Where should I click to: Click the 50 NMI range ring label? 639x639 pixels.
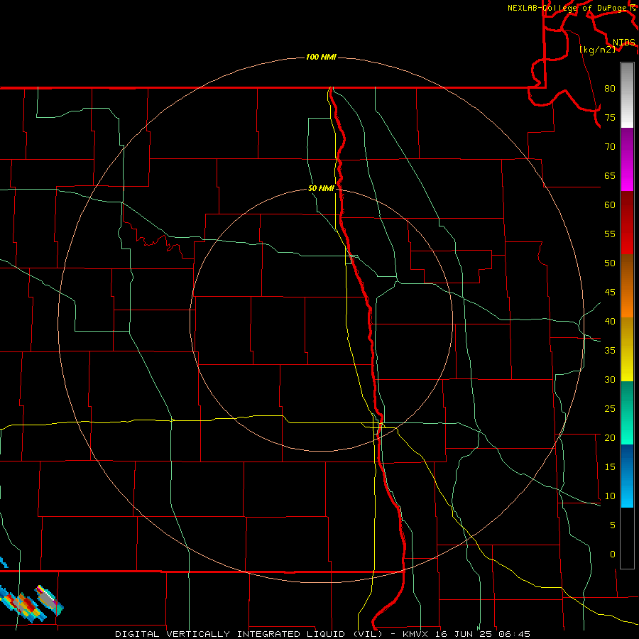[321, 188]
